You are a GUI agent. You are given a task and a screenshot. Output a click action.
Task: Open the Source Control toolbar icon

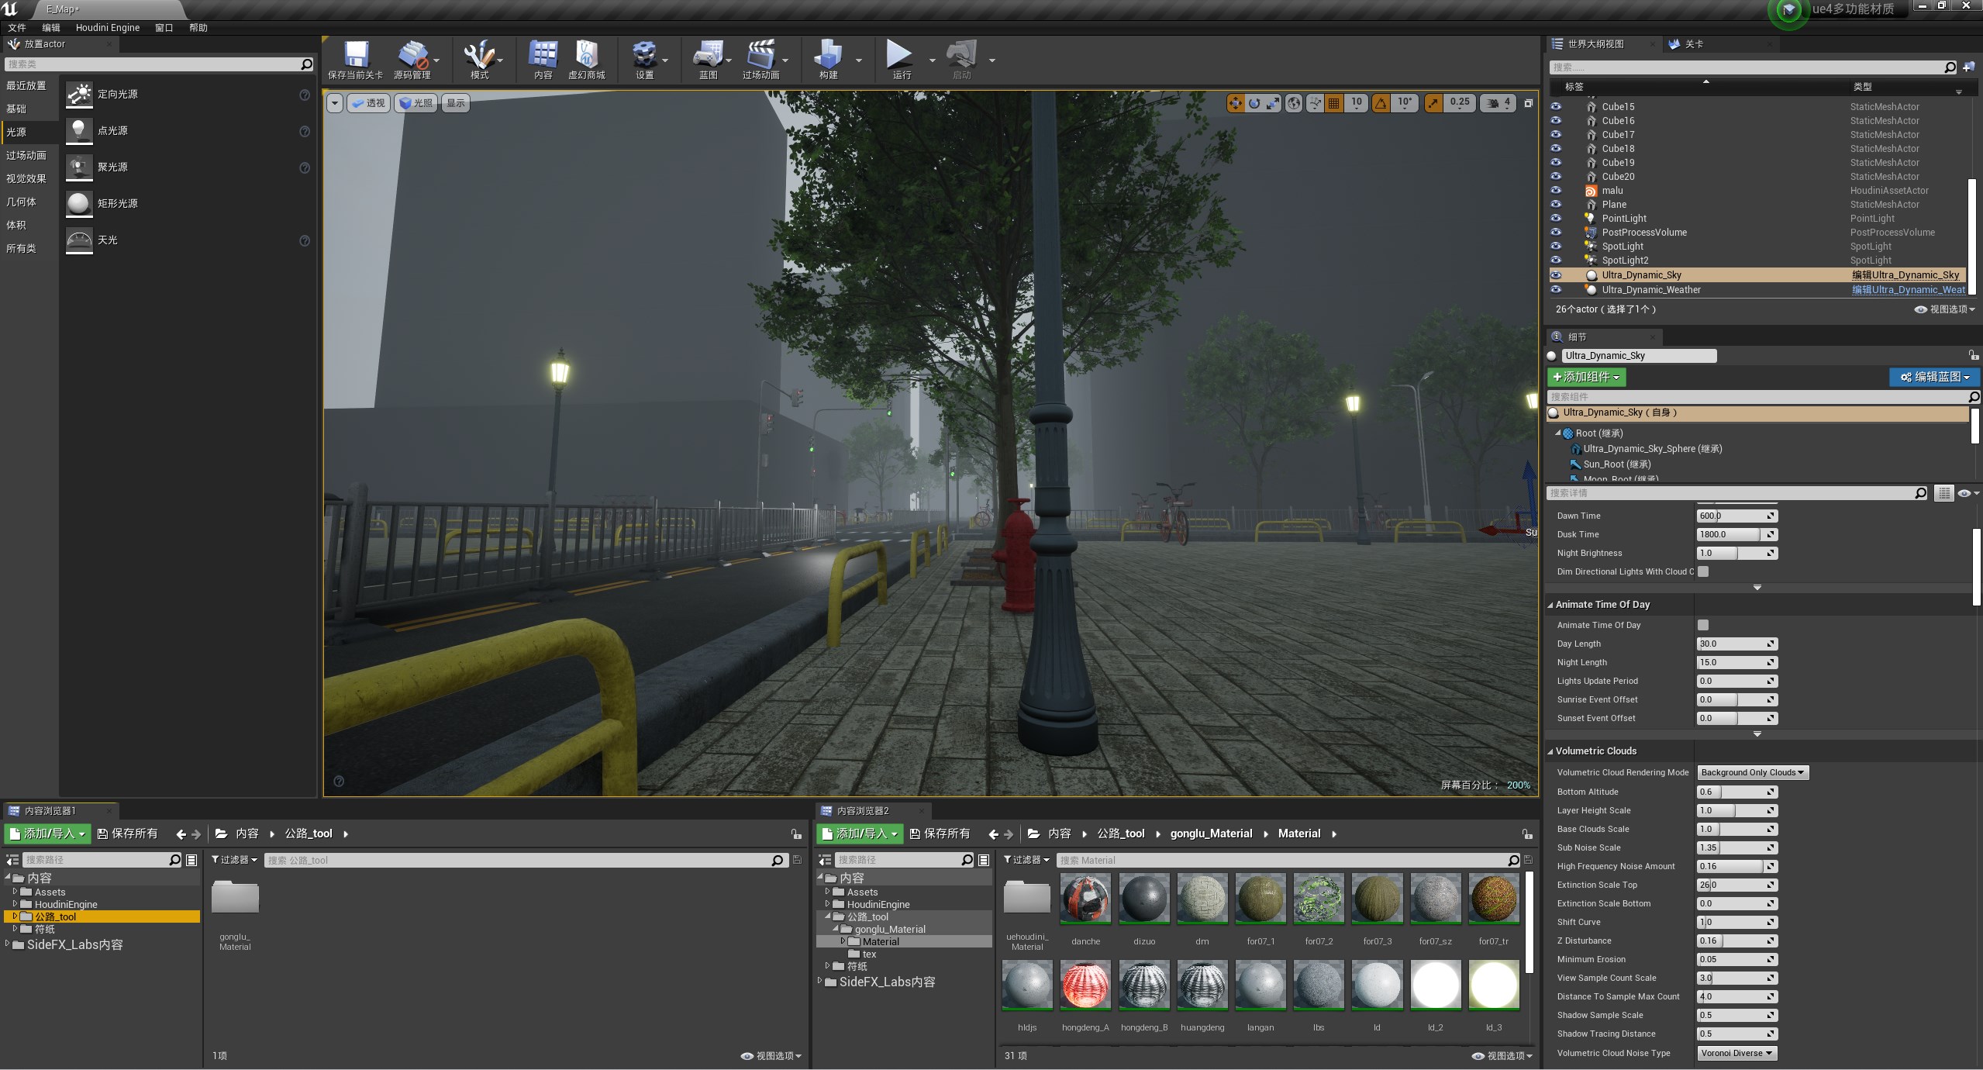(412, 55)
